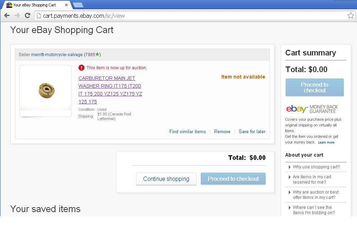Bookmark this page with the star icon
The width and height of the screenshot is (357, 227).
[x=351, y=16]
